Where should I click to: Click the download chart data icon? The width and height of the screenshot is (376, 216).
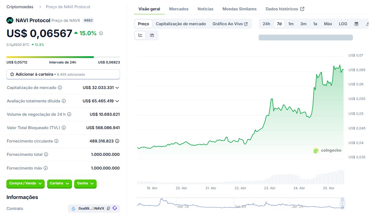367,24
